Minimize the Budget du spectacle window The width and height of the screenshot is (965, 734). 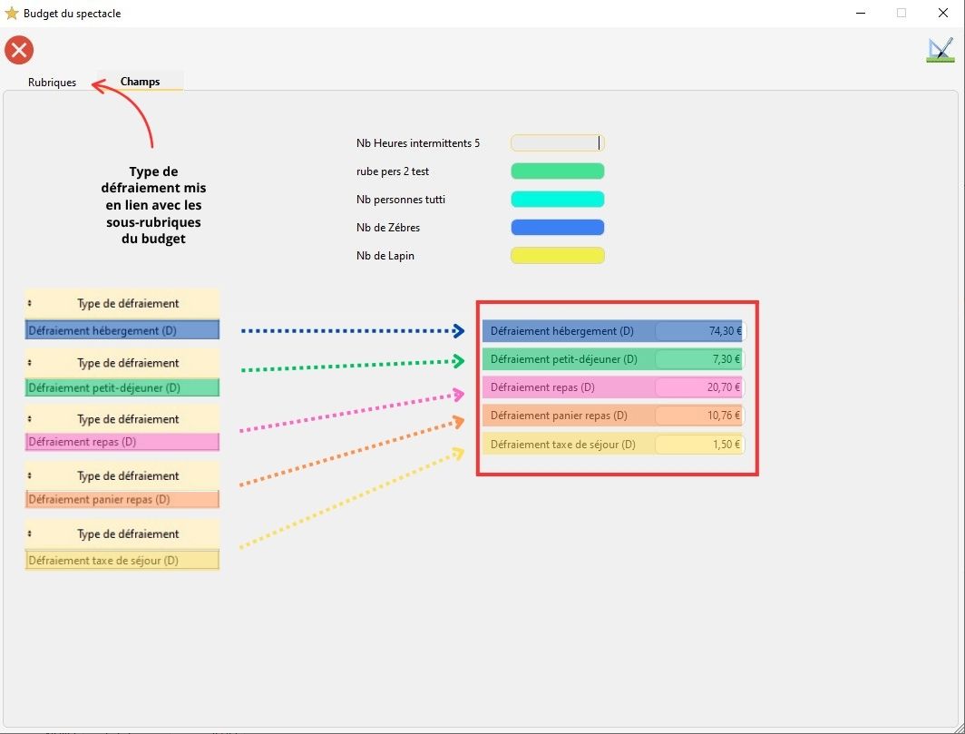click(859, 14)
